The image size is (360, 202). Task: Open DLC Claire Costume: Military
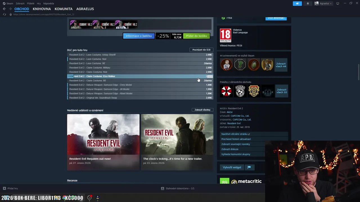(x=140, y=68)
